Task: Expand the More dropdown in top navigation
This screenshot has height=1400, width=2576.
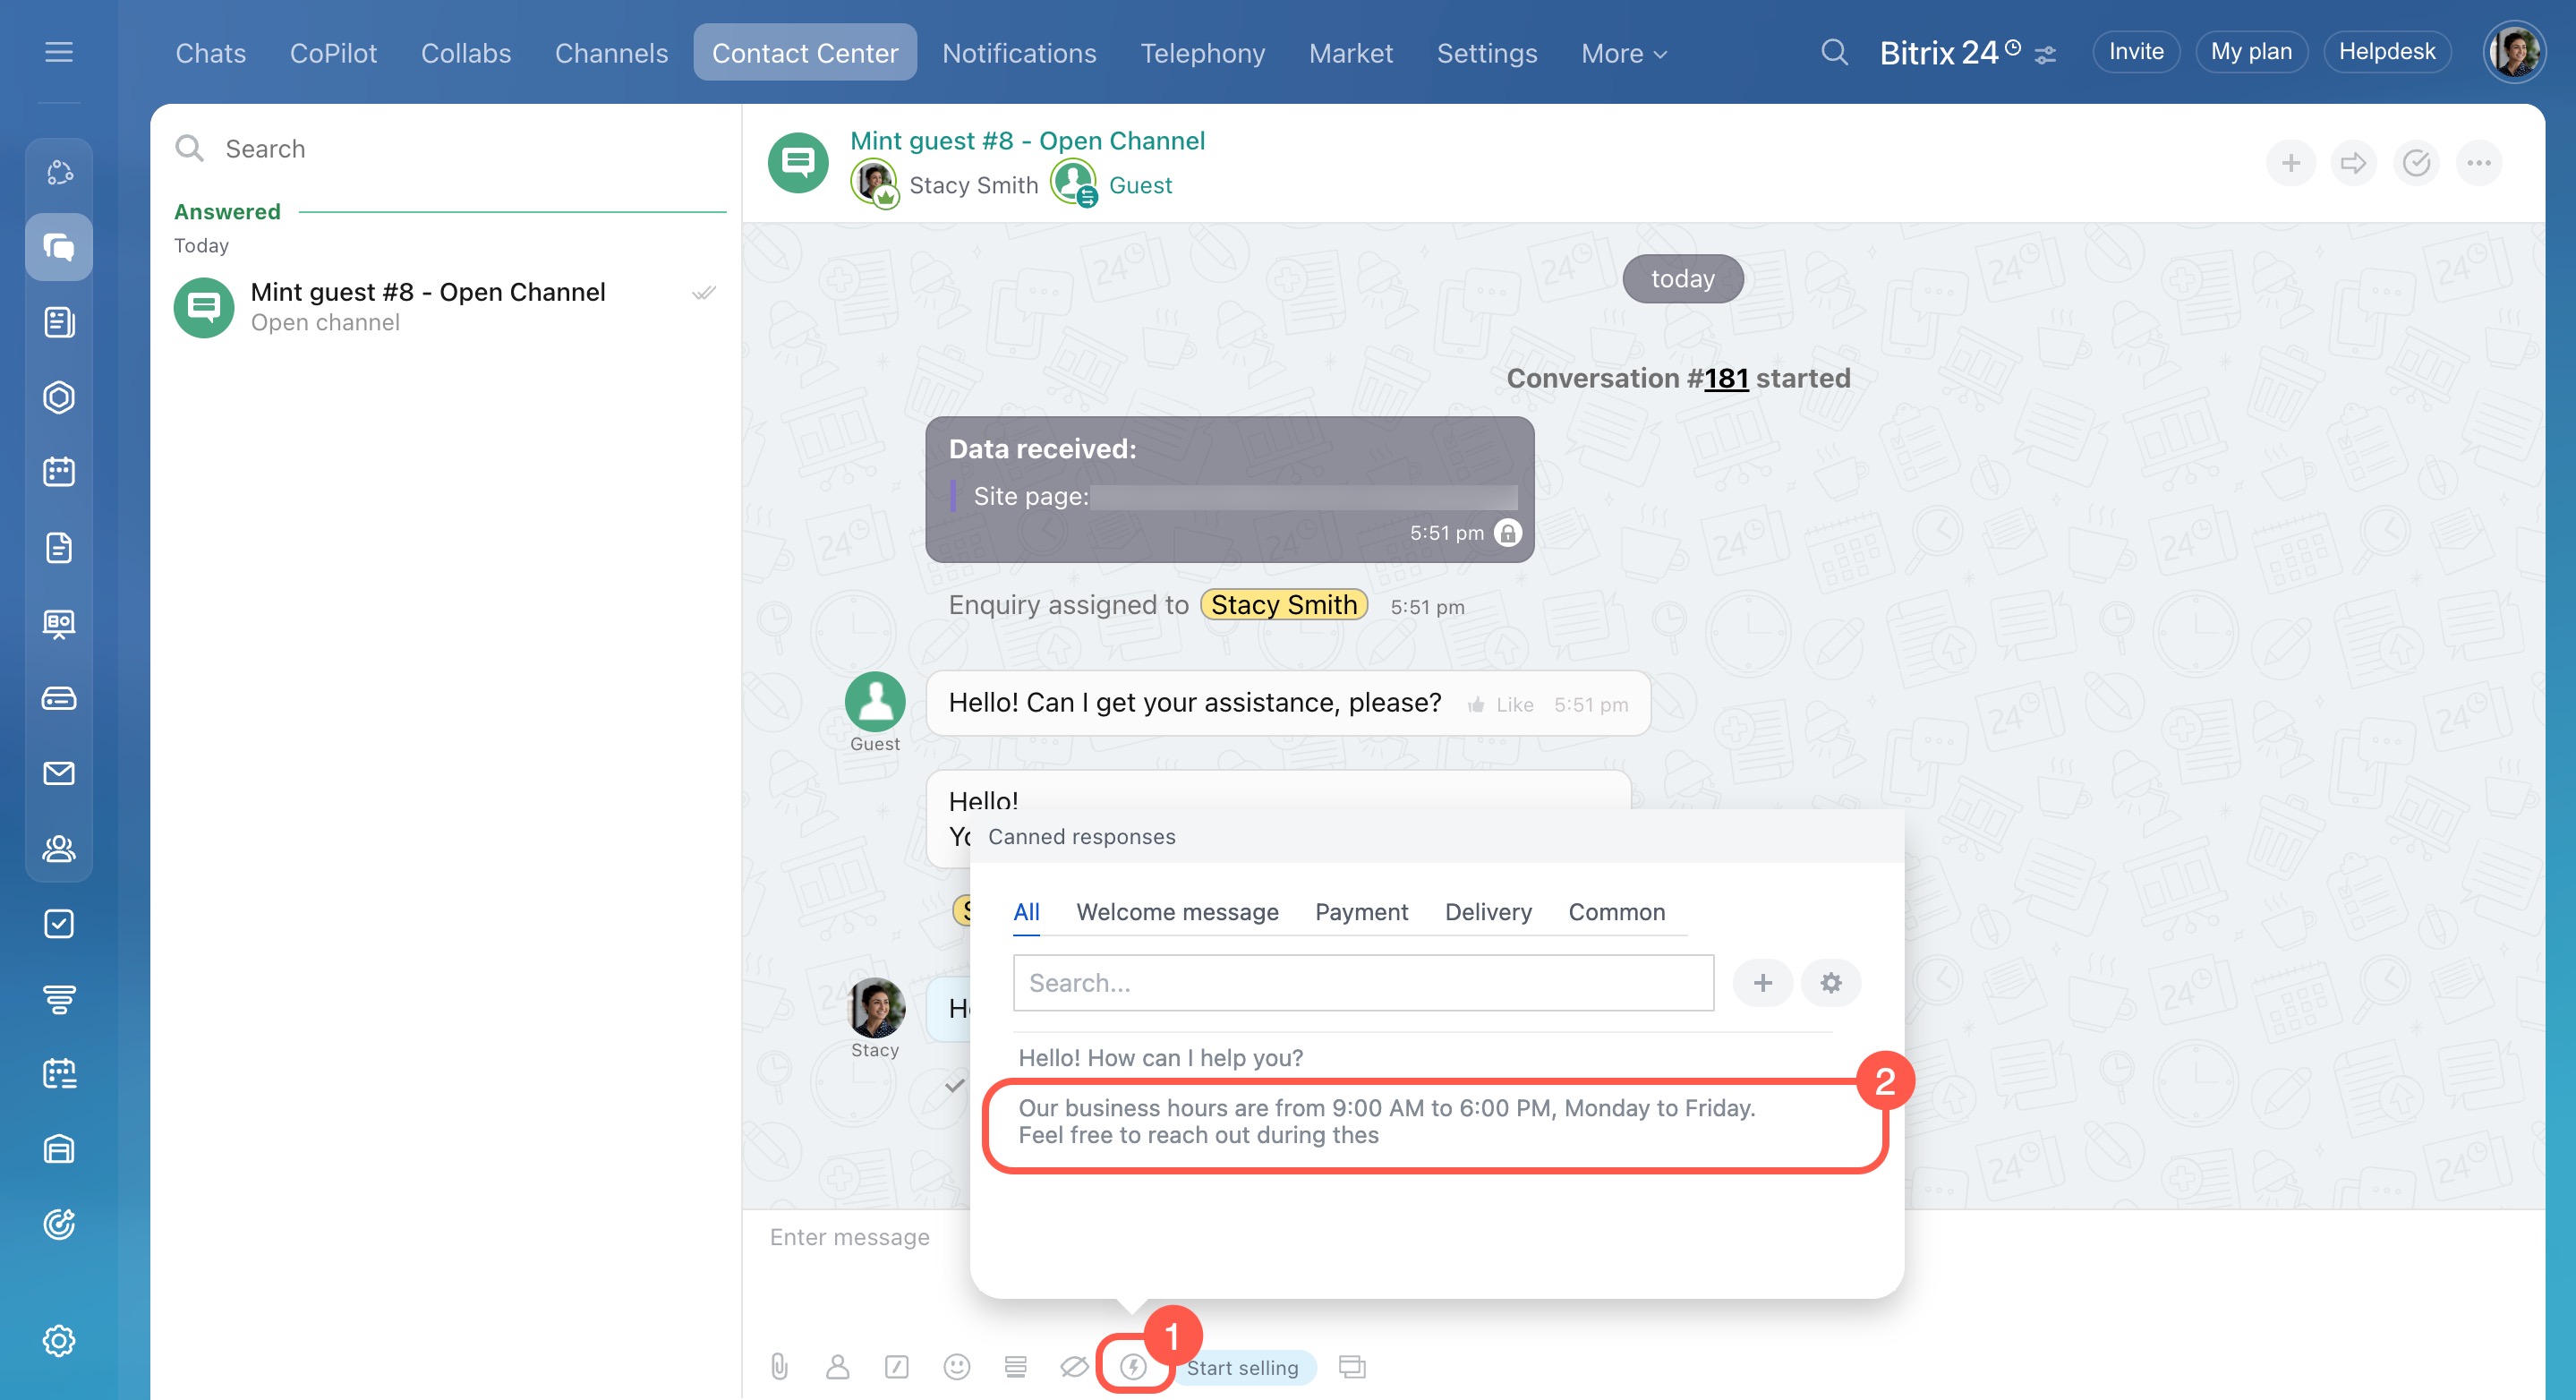Action: click(x=1623, y=53)
